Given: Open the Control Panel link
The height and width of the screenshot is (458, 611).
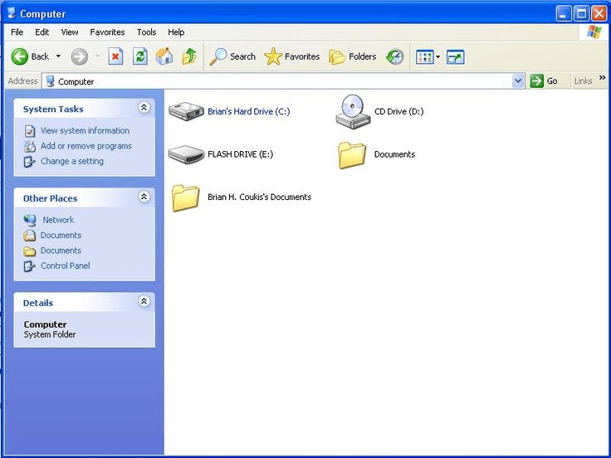Looking at the screenshot, I should pyautogui.click(x=65, y=266).
